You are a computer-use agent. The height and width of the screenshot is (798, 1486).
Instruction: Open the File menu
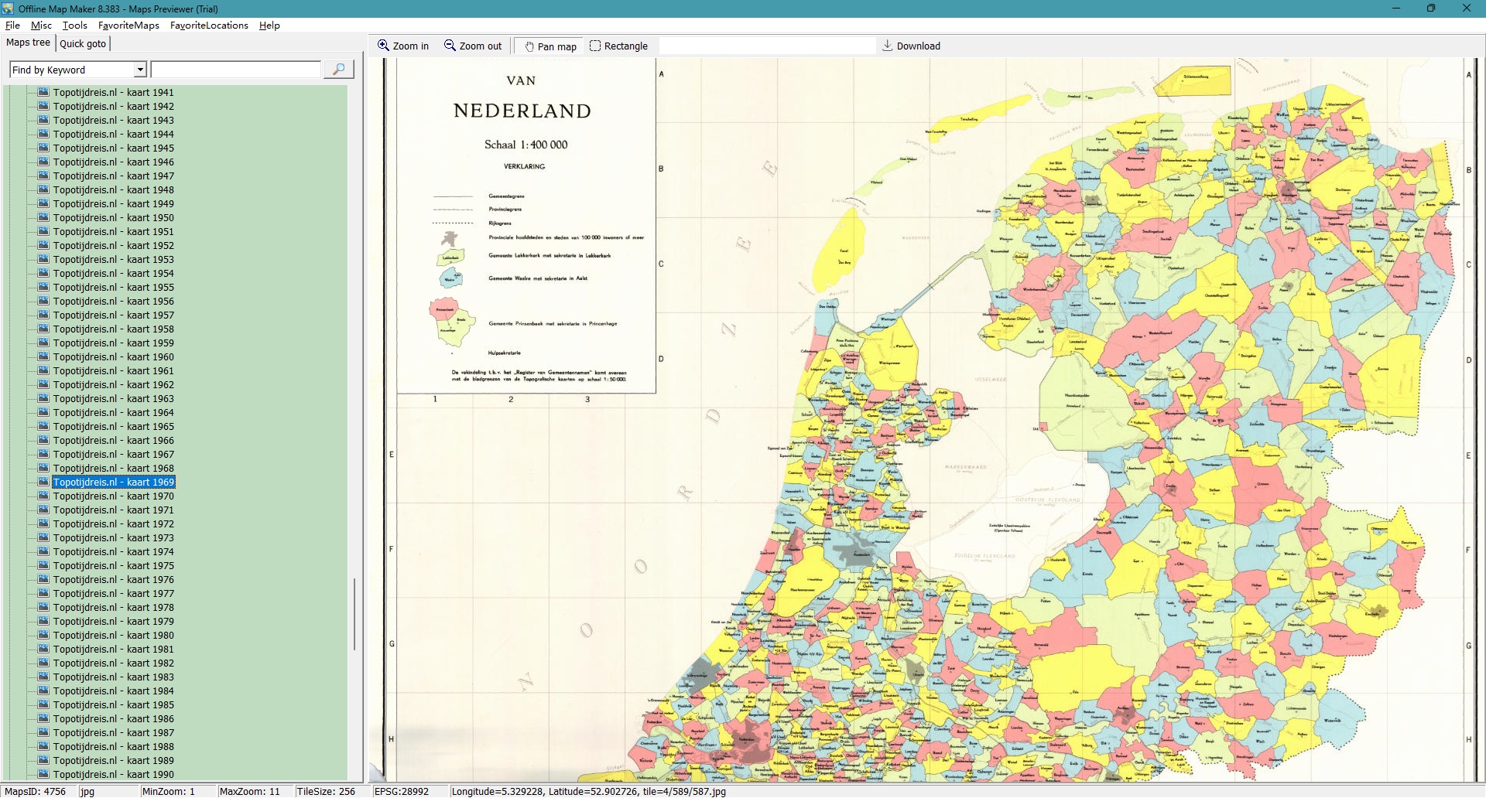pos(12,26)
